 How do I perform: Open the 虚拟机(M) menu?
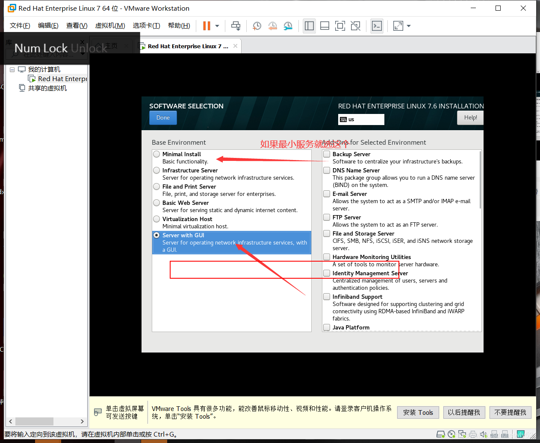pyautogui.click(x=110, y=26)
